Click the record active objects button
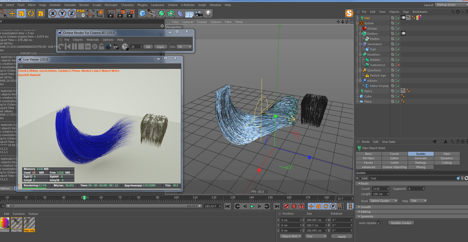Viewport: 468px width, 242px height. click(287, 206)
